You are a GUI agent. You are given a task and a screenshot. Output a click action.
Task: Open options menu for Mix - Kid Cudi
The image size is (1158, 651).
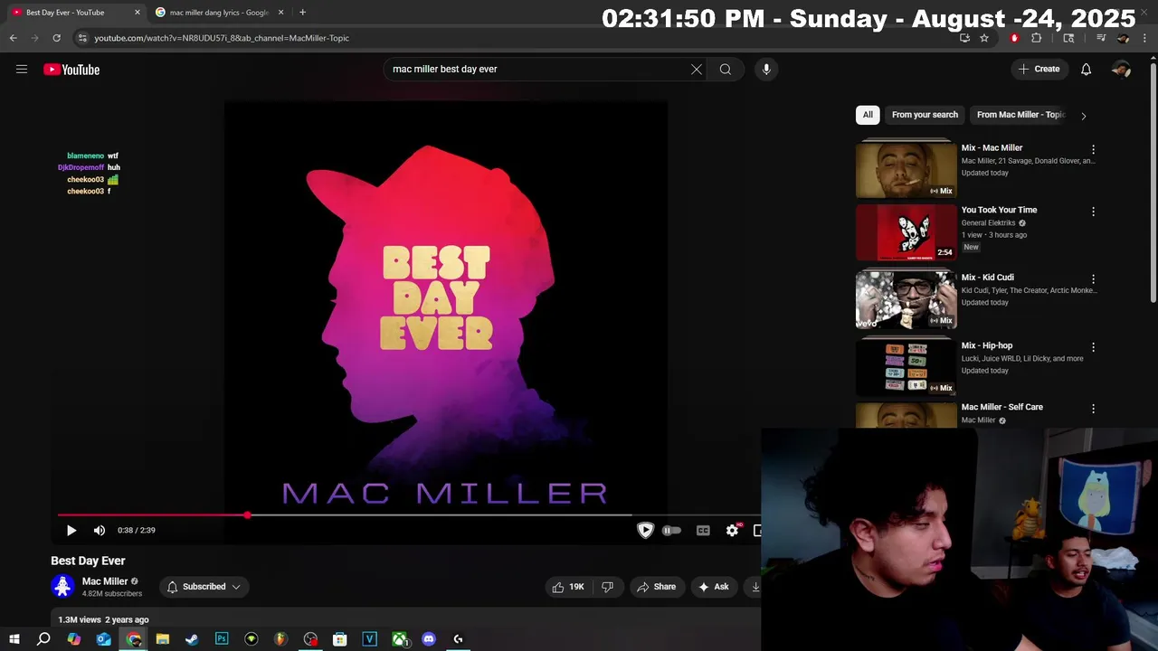1093,279
